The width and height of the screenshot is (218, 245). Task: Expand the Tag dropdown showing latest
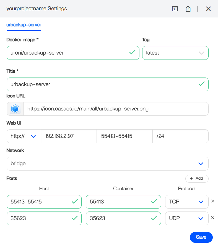[x=175, y=53]
